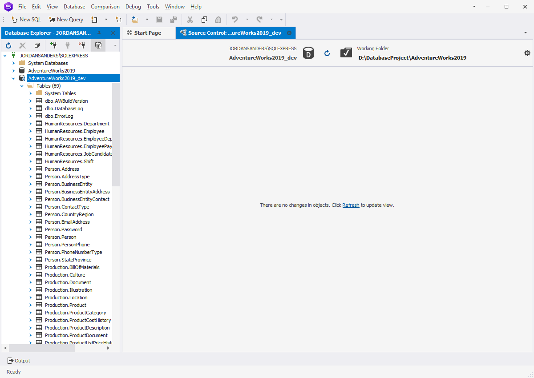Open the Comparison menu
Image resolution: width=534 pixels, height=378 pixels.
click(105, 7)
